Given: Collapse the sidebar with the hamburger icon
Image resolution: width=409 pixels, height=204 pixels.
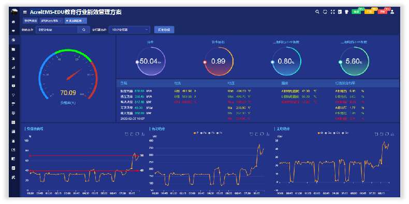Looking at the screenshot, I should tap(25, 12).
